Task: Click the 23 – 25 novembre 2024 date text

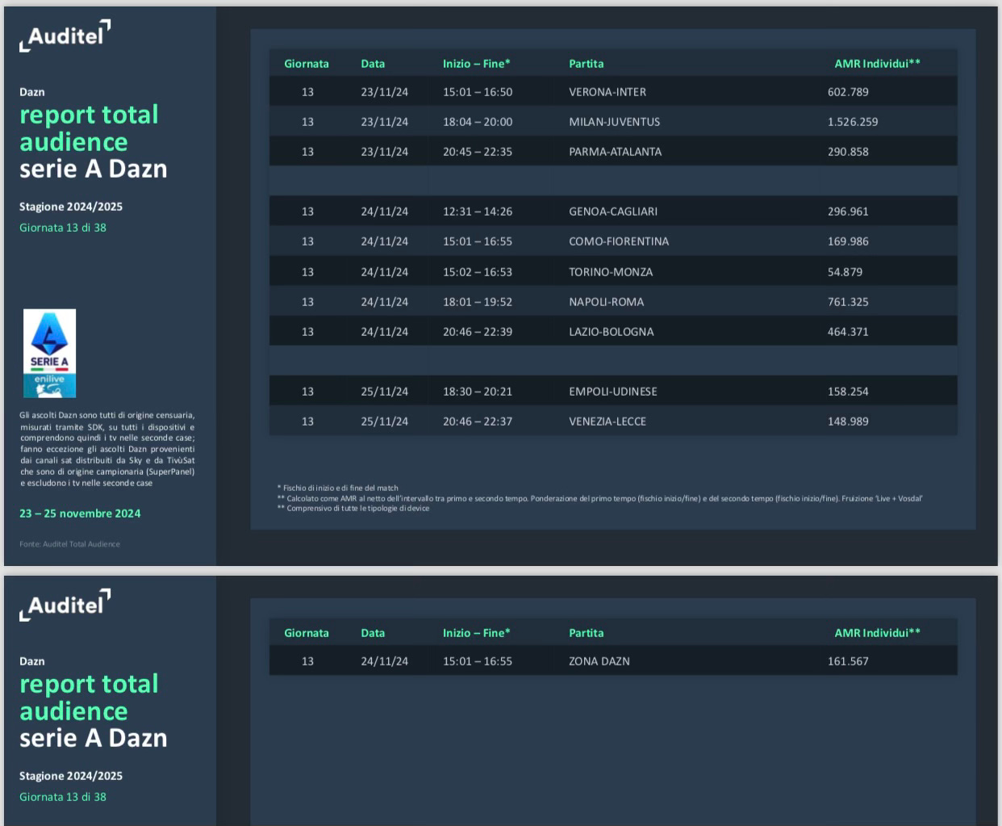Action: [80, 514]
